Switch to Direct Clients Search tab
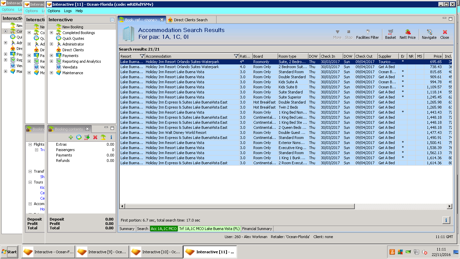This screenshot has width=460, height=259. coord(191,20)
